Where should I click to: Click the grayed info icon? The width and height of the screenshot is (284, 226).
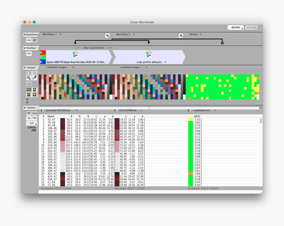29,84
